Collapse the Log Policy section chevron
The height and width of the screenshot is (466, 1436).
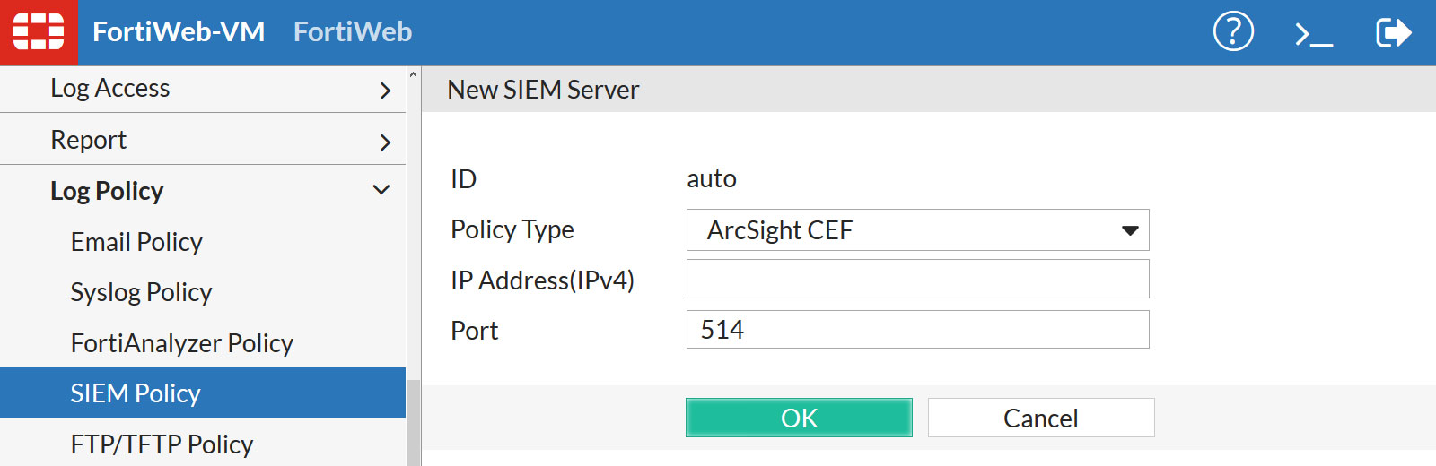click(381, 190)
